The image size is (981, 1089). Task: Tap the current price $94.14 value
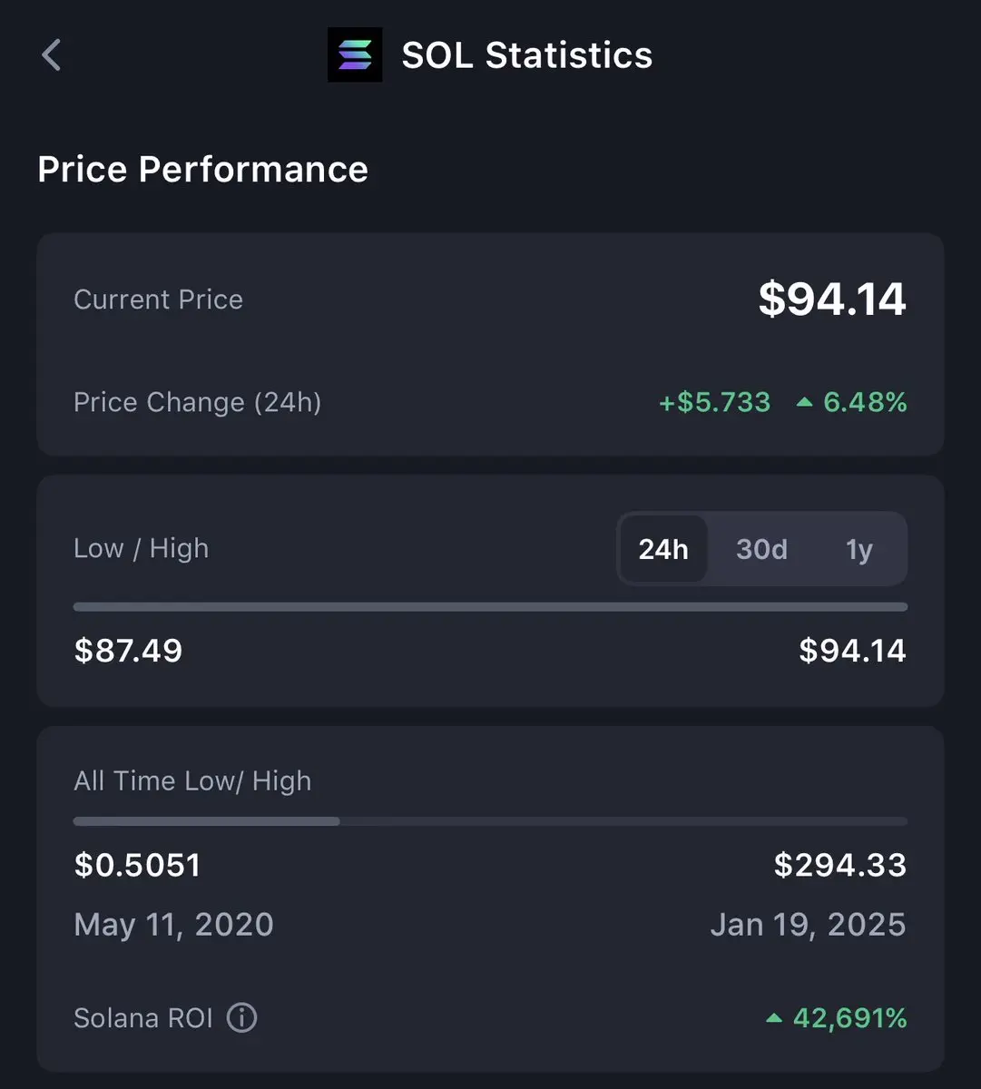coord(832,299)
